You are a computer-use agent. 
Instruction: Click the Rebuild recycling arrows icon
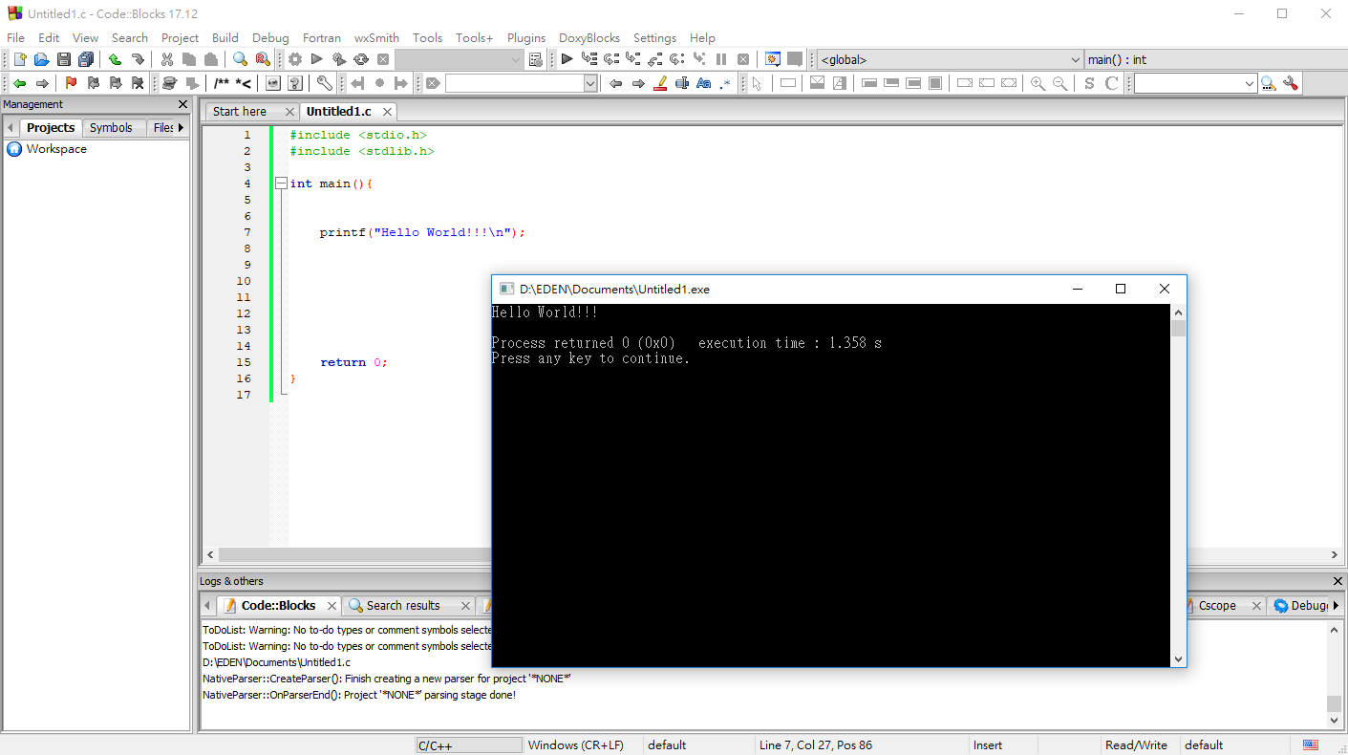tap(361, 59)
